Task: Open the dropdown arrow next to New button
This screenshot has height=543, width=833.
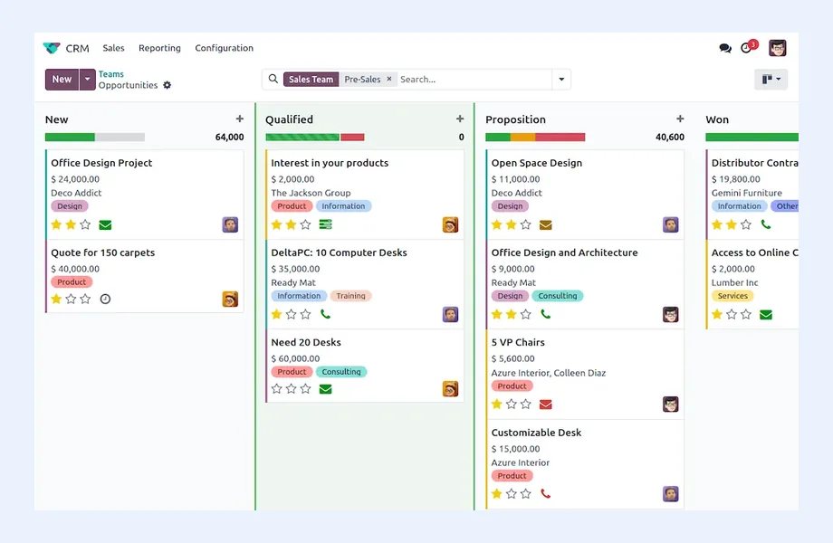Action: pyautogui.click(x=88, y=80)
